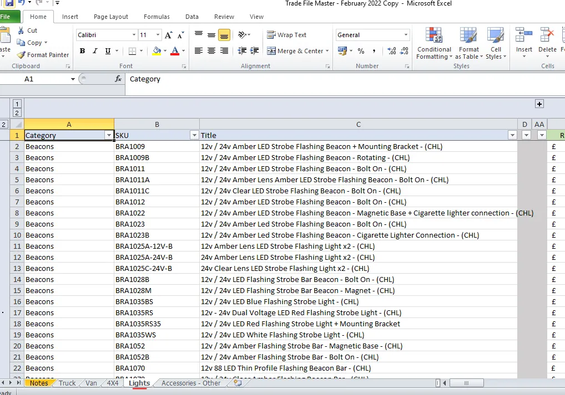
Task: Click the Middle Align icon
Action: (x=211, y=35)
